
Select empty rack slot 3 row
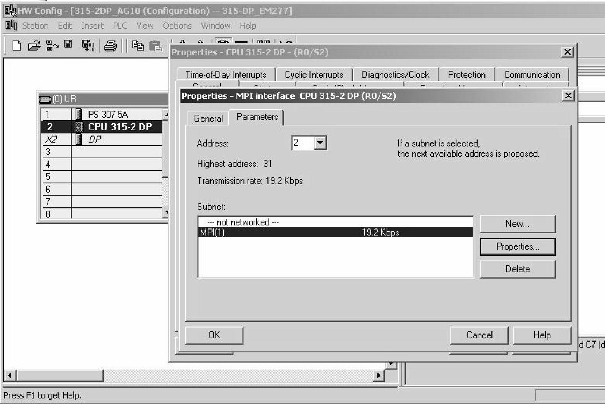pos(102,152)
